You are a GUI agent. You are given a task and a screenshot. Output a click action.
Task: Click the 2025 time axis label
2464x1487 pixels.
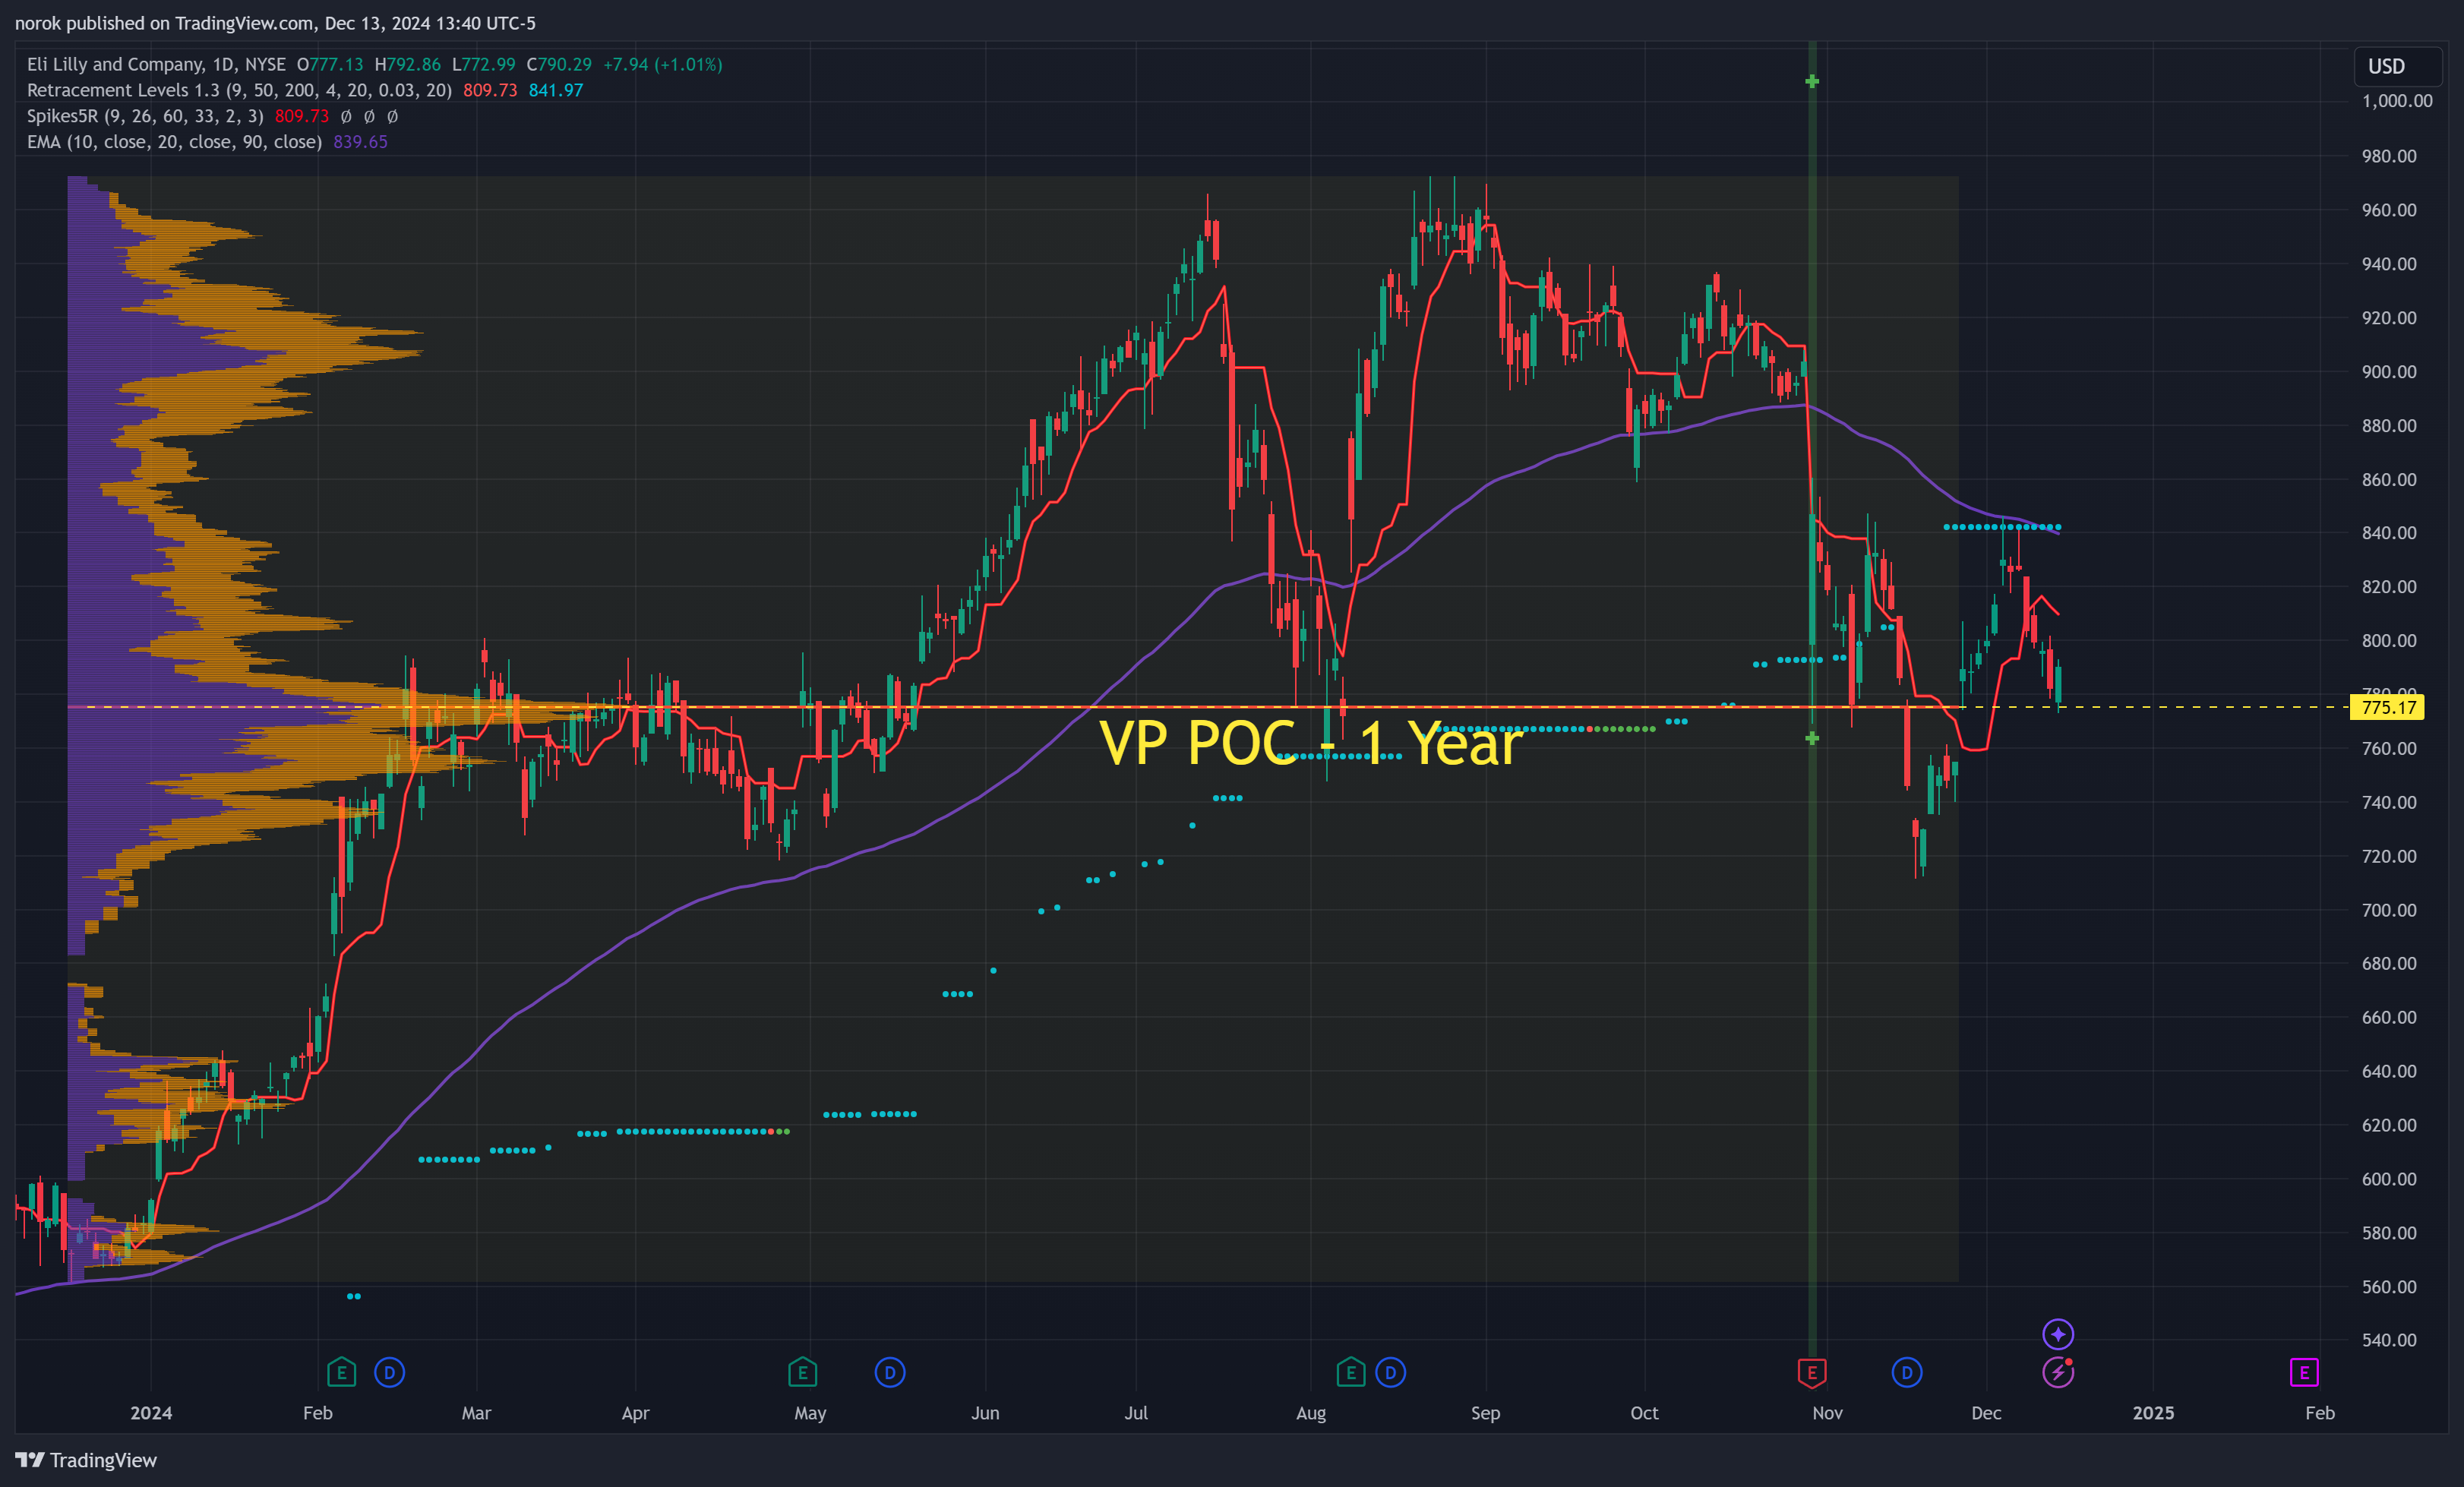pos(2153,1413)
